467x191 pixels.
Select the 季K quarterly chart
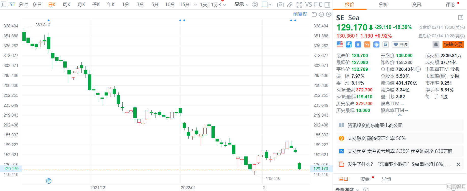click(x=96, y=5)
